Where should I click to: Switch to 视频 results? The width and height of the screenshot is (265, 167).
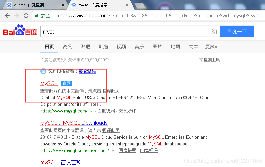(x=121, y=47)
